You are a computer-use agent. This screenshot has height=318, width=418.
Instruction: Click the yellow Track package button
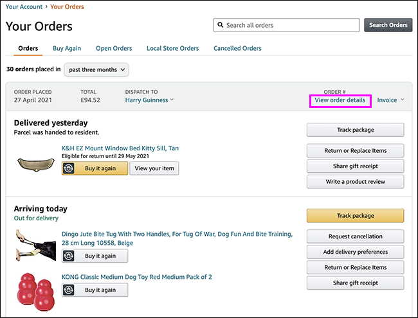(355, 216)
